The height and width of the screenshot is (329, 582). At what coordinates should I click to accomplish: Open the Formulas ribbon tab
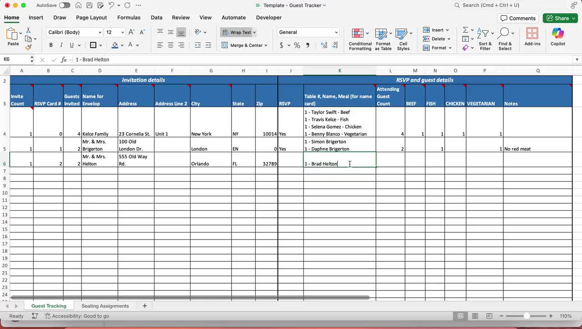point(129,17)
